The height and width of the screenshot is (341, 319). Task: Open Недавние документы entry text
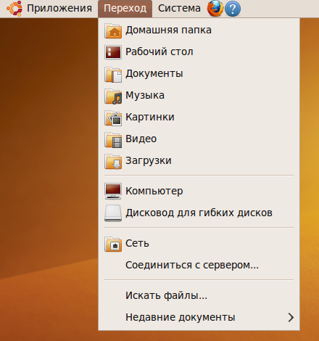tap(181, 317)
